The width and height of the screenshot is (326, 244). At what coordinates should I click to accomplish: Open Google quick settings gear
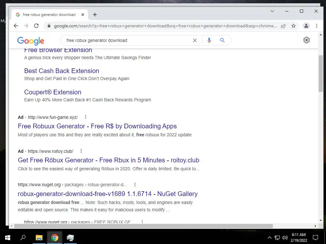pyautogui.click(x=307, y=40)
